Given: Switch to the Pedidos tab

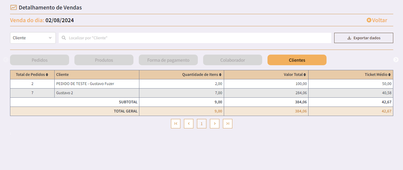Looking at the screenshot, I should (40, 60).
